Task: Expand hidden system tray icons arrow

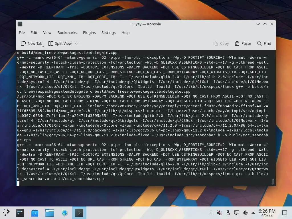Action: tap(253, 213)
